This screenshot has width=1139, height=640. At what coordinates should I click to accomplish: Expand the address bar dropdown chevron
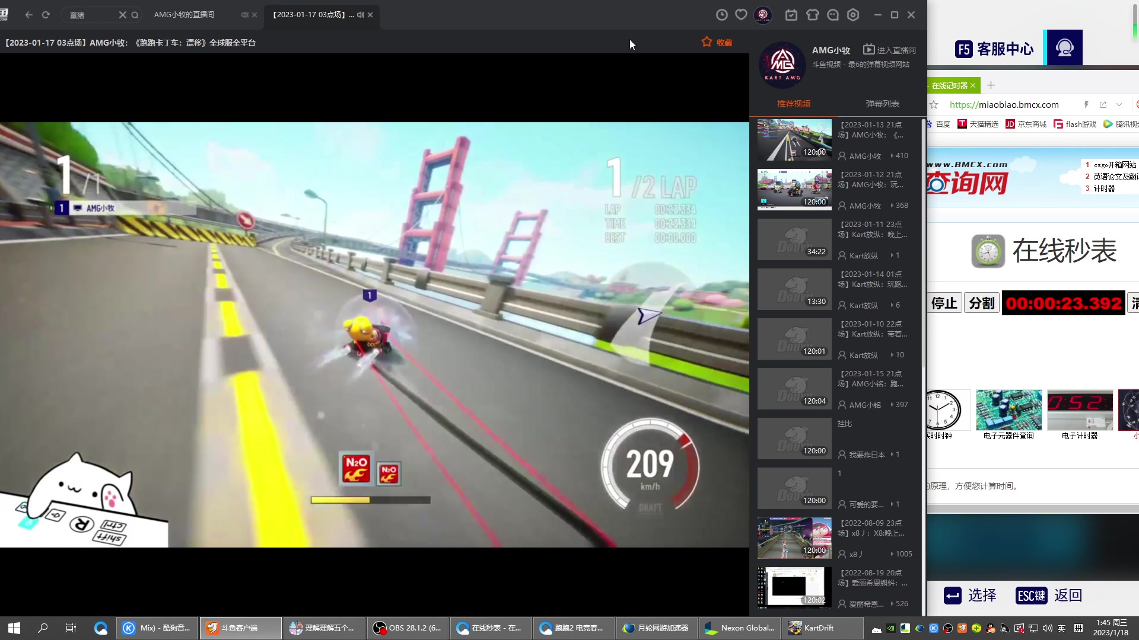point(1119,105)
